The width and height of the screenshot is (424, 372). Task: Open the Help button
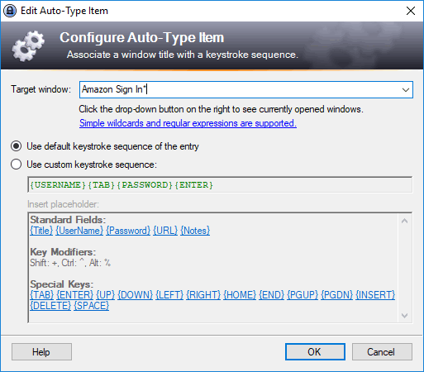(x=41, y=351)
